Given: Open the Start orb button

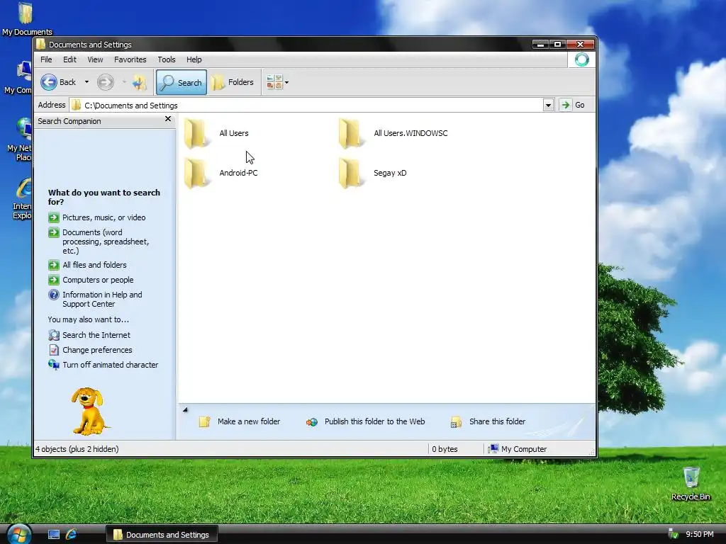Looking at the screenshot, I should click(18, 534).
